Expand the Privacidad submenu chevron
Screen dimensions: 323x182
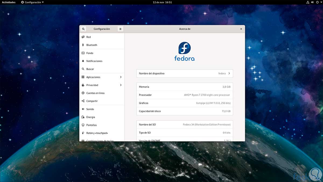tap(121, 85)
